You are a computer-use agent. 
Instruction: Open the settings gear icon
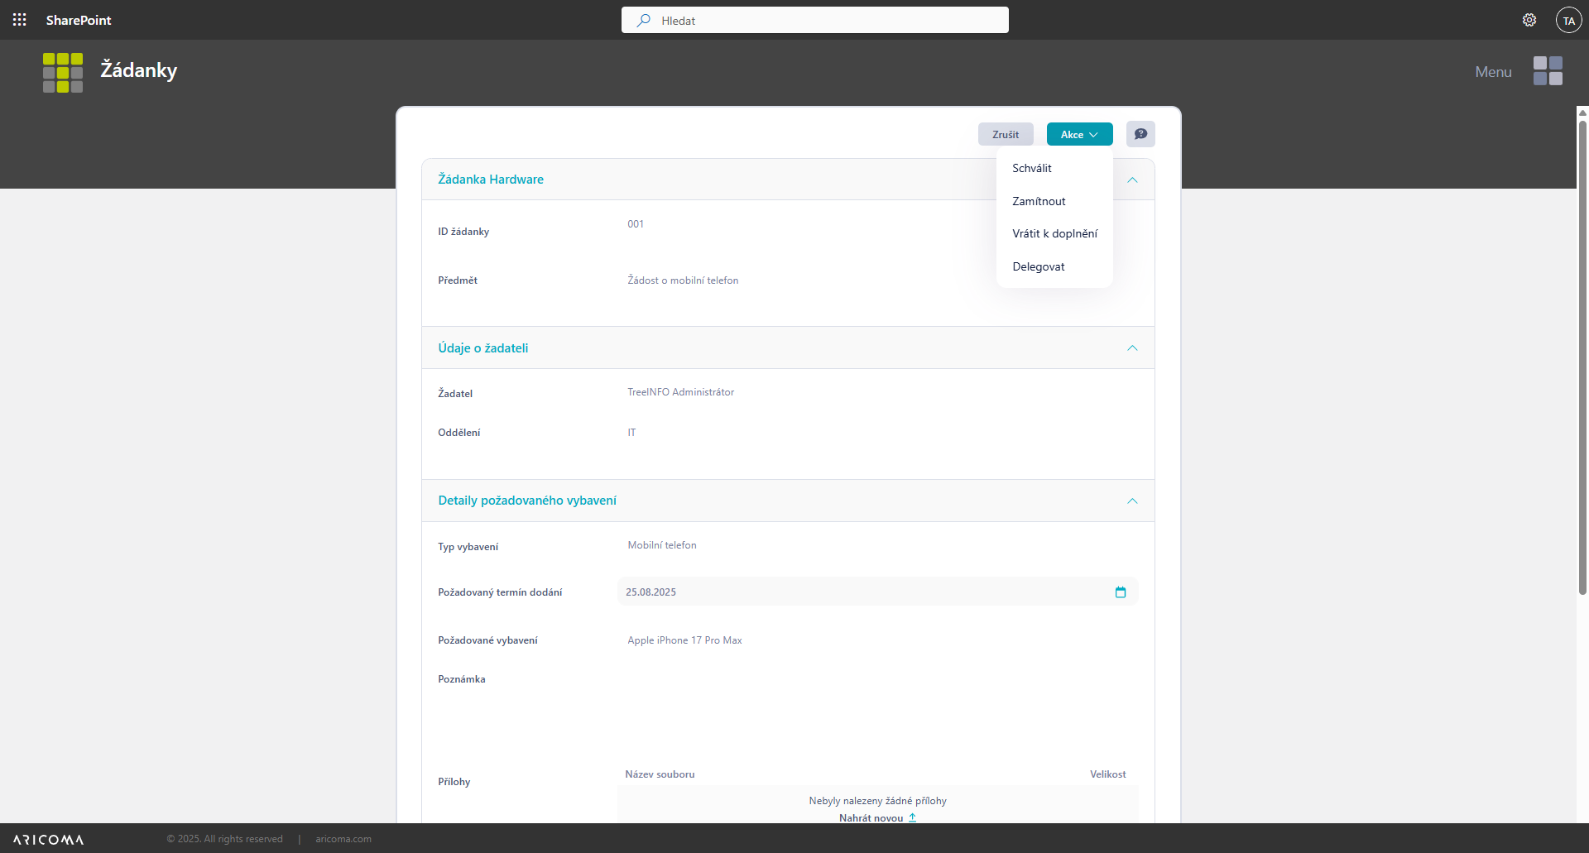click(1529, 20)
